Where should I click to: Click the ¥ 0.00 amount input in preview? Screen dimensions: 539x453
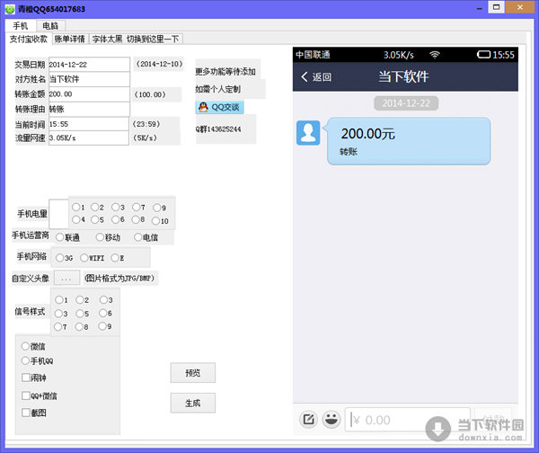click(408, 420)
